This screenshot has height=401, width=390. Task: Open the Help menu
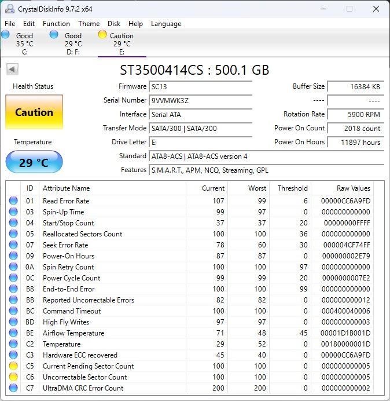click(135, 24)
